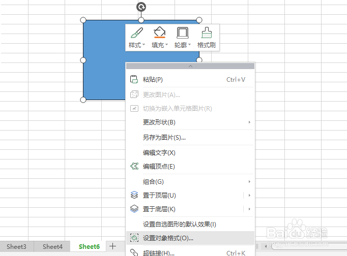
Task: Click the left-middle resize handle of shape
Action: click(83, 60)
